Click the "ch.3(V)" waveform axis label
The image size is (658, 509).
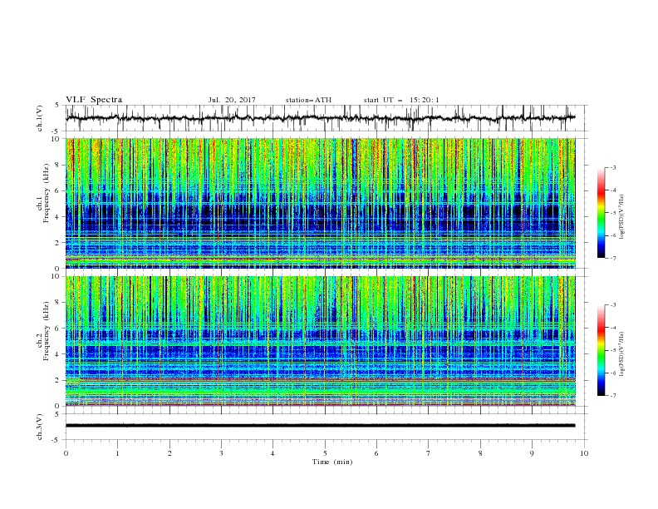coord(39,427)
